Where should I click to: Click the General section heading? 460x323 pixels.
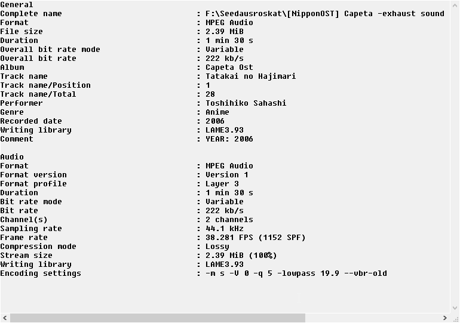[17, 5]
